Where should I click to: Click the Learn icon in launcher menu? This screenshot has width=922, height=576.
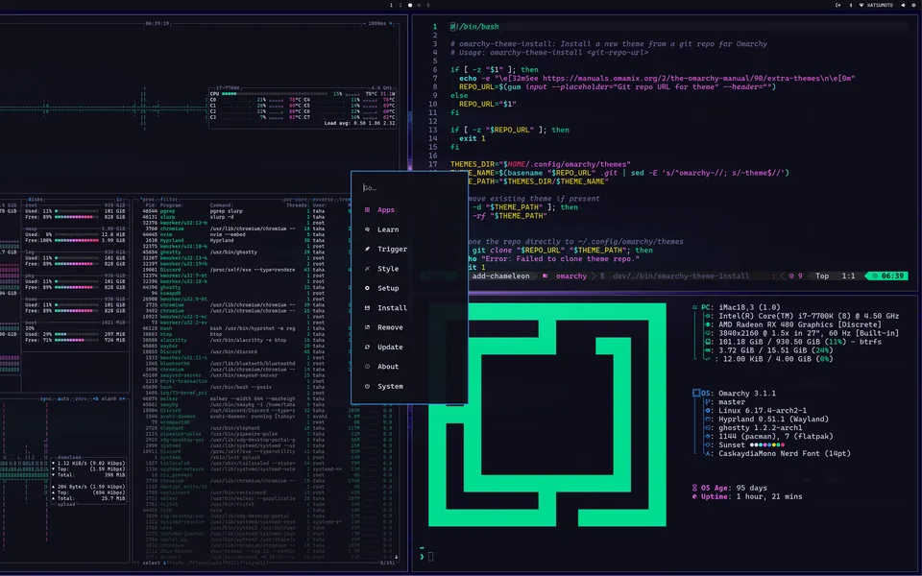point(368,229)
